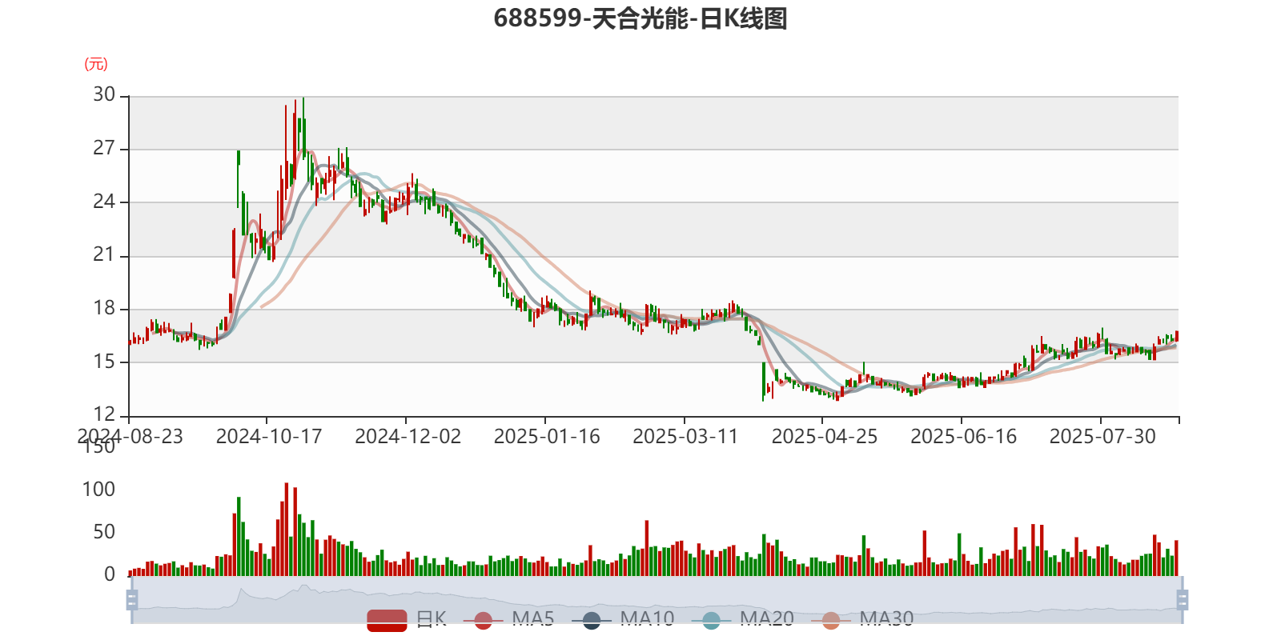This screenshot has height=640, width=1281.
Task: Toggle the 日K candlestick series in legend
Action: pyautogui.click(x=407, y=620)
